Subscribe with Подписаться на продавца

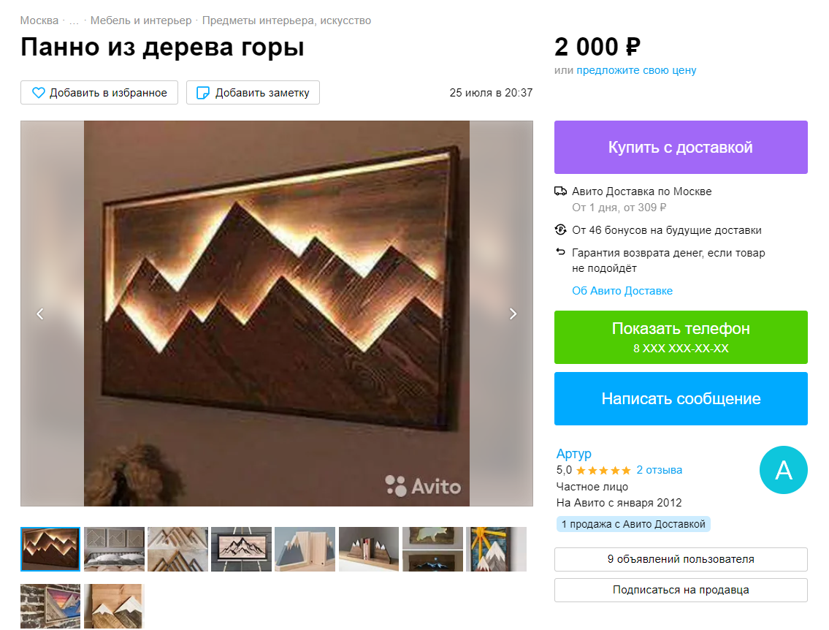click(x=681, y=590)
